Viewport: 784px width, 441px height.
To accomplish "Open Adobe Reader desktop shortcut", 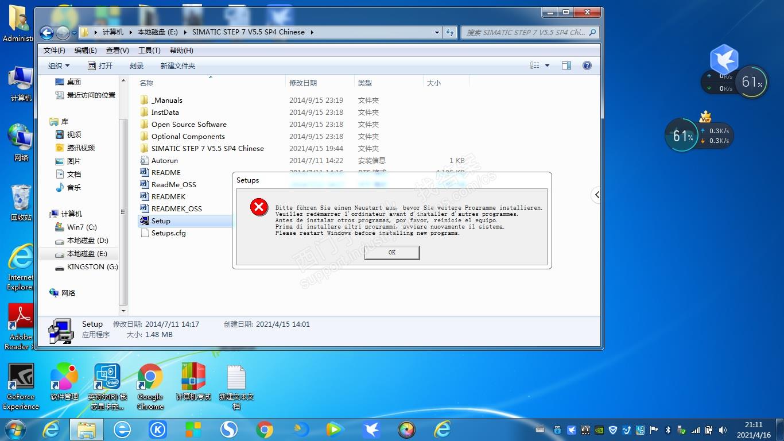I will (x=21, y=326).
